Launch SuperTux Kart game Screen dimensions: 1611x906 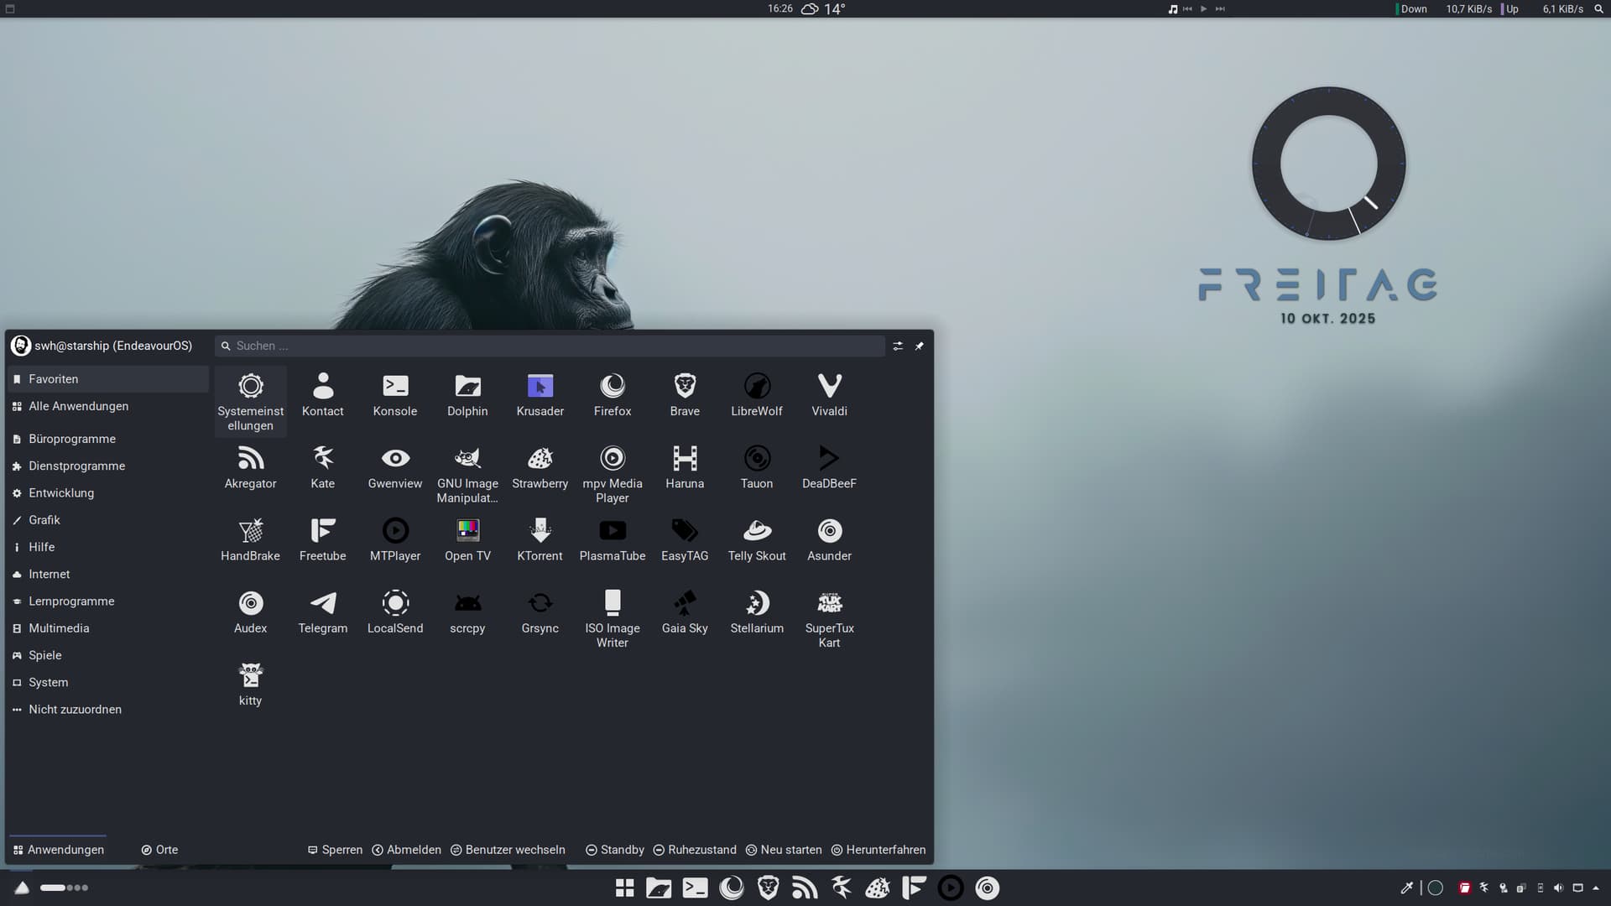829,617
